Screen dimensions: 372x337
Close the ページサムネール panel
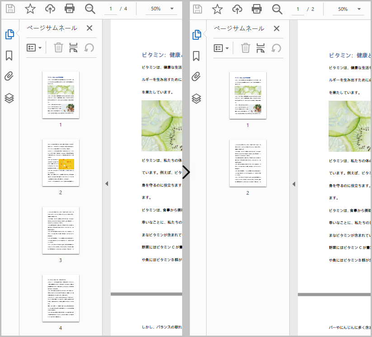coord(89,28)
